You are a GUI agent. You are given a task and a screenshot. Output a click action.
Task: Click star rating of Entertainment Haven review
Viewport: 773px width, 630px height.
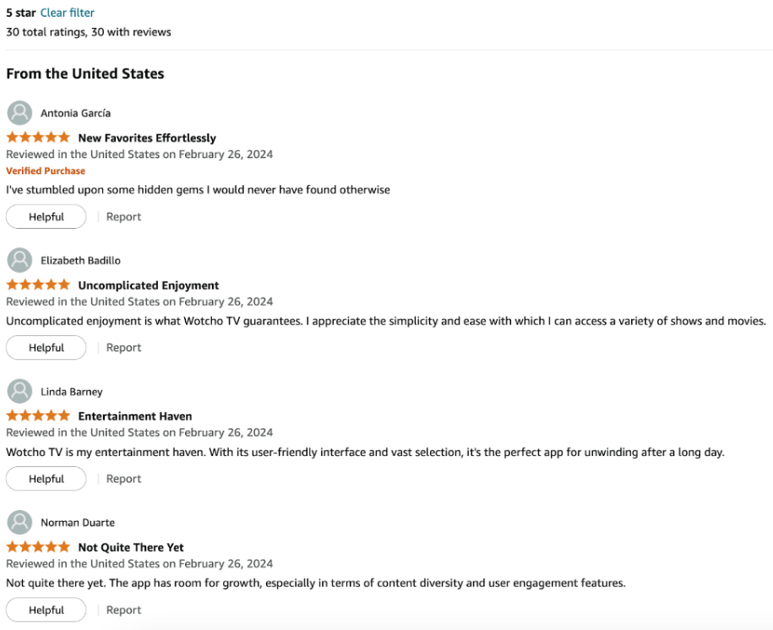pyautogui.click(x=38, y=416)
